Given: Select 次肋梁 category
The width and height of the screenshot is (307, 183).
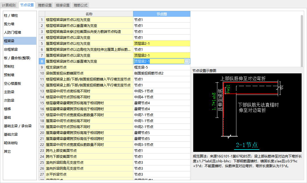Looking at the screenshot, I should click(20, 101).
